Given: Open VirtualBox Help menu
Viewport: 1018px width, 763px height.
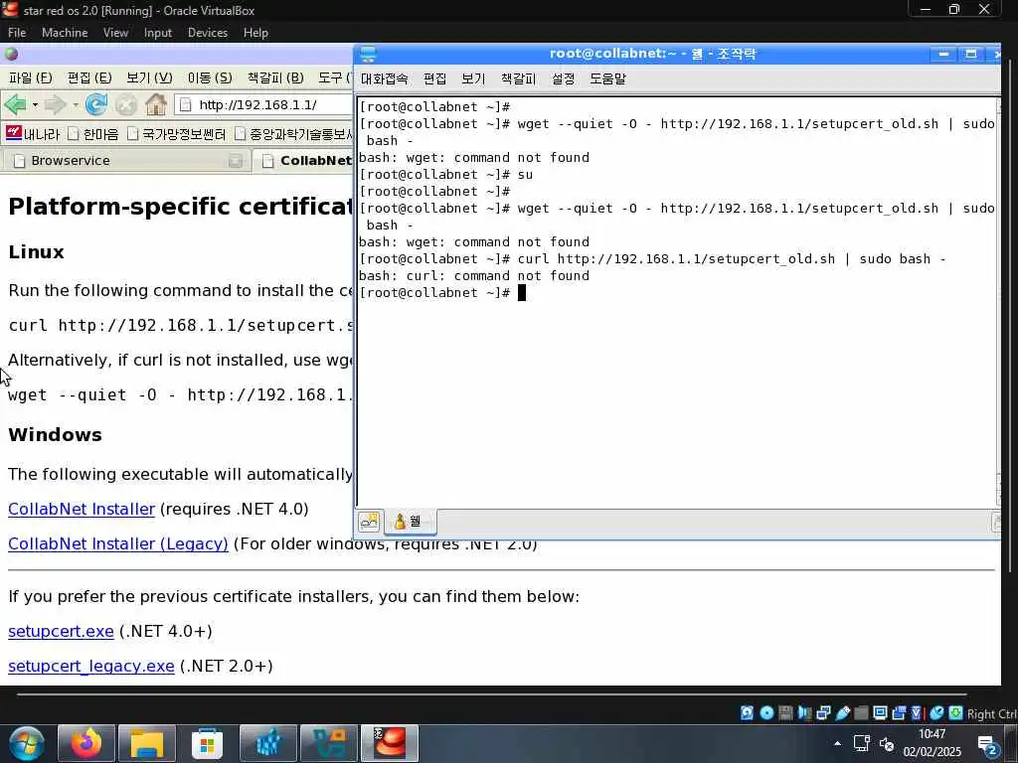Looking at the screenshot, I should coord(255,33).
